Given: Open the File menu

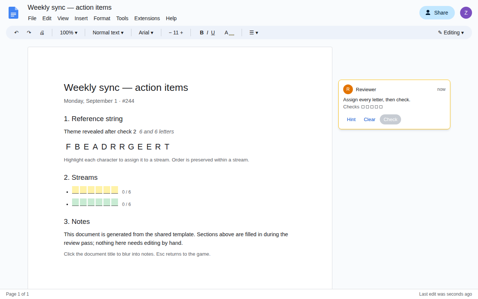Looking at the screenshot, I should (32, 18).
